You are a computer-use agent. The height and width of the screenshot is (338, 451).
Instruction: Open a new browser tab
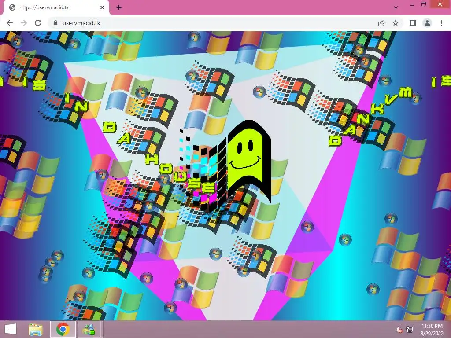[119, 7]
